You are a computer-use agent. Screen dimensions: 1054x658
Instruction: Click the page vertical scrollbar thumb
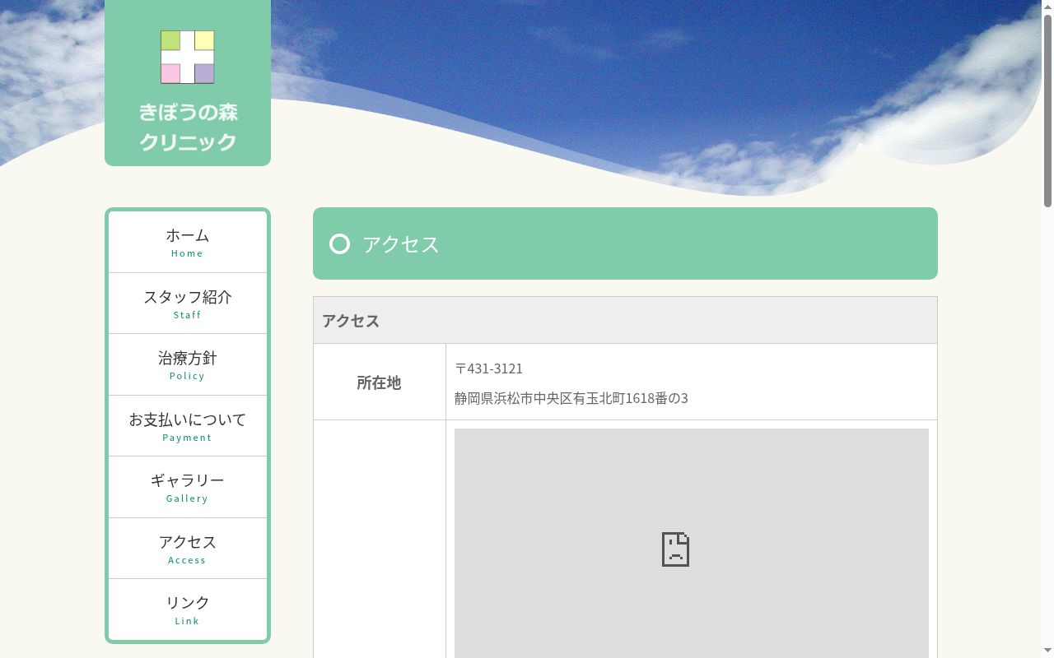click(x=1047, y=109)
